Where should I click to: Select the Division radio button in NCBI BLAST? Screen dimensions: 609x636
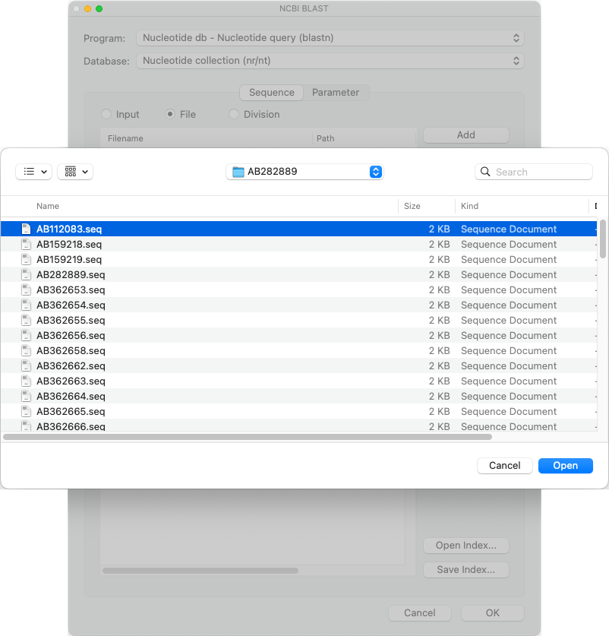[234, 115]
